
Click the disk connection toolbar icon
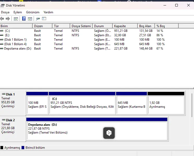tap(38, 19)
